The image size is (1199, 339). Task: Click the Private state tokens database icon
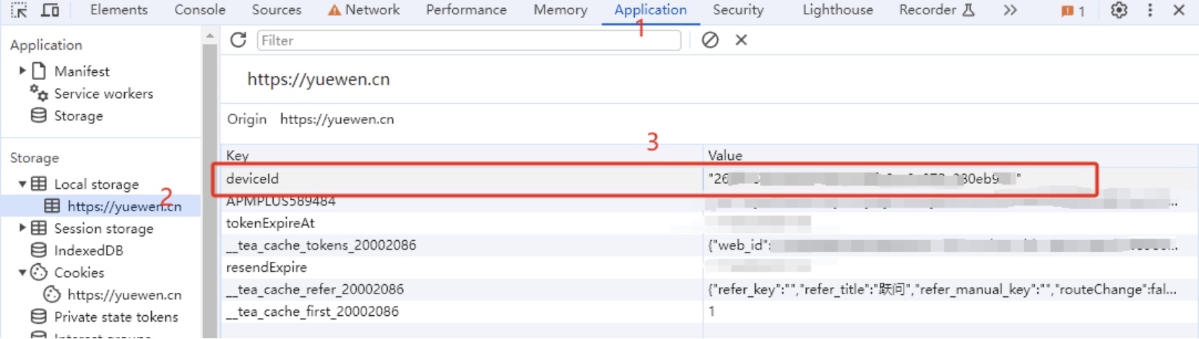(x=39, y=317)
